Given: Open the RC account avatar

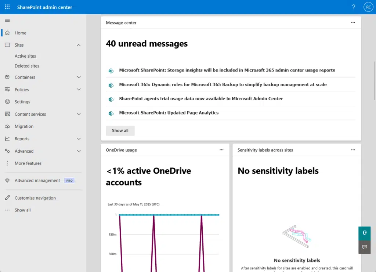Looking at the screenshot, I should [368, 7].
